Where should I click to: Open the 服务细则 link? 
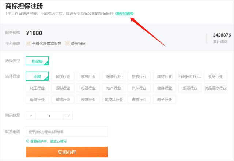[124, 14]
